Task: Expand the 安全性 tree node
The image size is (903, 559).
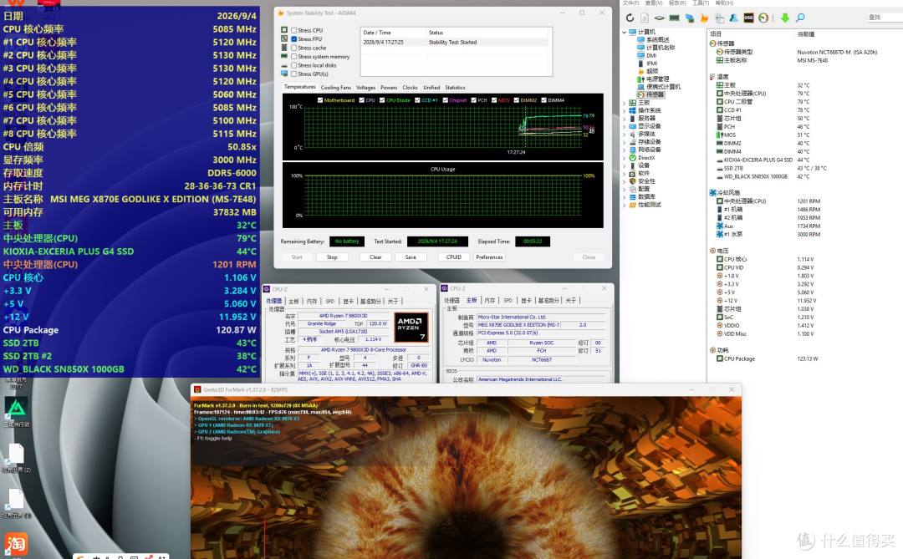Action: [x=625, y=181]
